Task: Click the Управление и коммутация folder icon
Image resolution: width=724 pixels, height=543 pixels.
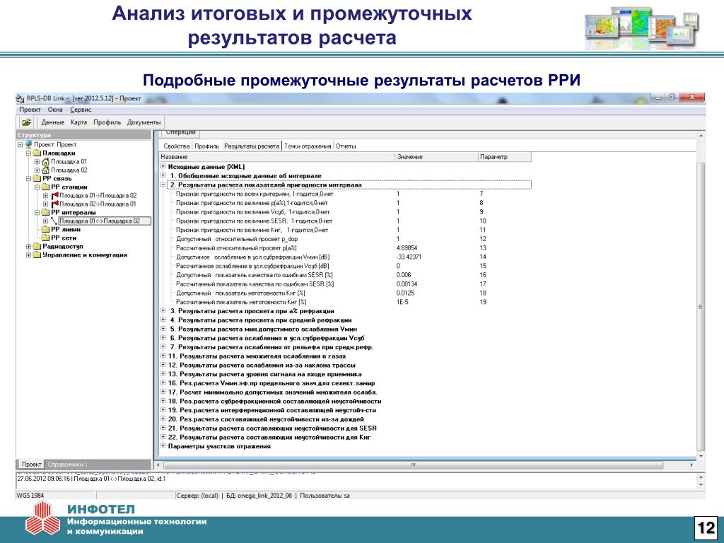Action: pyautogui.click(x=37, y=255)
